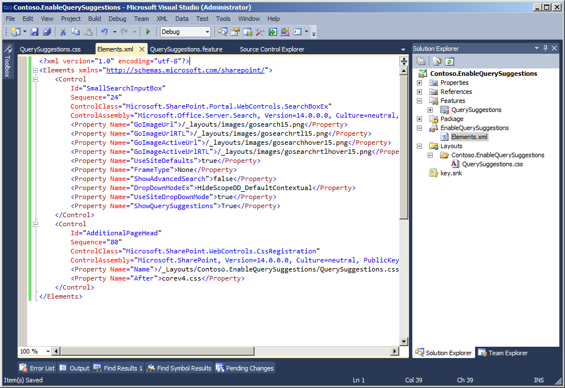
Task: Open the New Project dropdown arrow
Action: (x=25, y=32)
